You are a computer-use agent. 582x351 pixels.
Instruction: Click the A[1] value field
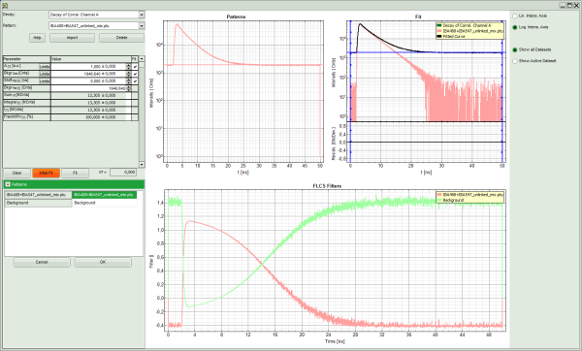click(88, 66)
